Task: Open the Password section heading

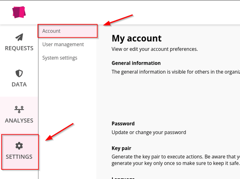Action: 123,124
